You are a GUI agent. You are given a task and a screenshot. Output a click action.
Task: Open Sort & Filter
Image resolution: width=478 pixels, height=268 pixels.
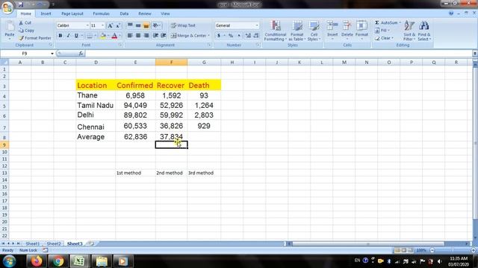click(x=409, y=31)
